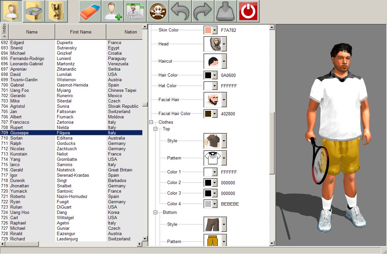387x254 pixels.
Task: Click properties panel scrollbar up arrow
Action: (x=272, y=27)
